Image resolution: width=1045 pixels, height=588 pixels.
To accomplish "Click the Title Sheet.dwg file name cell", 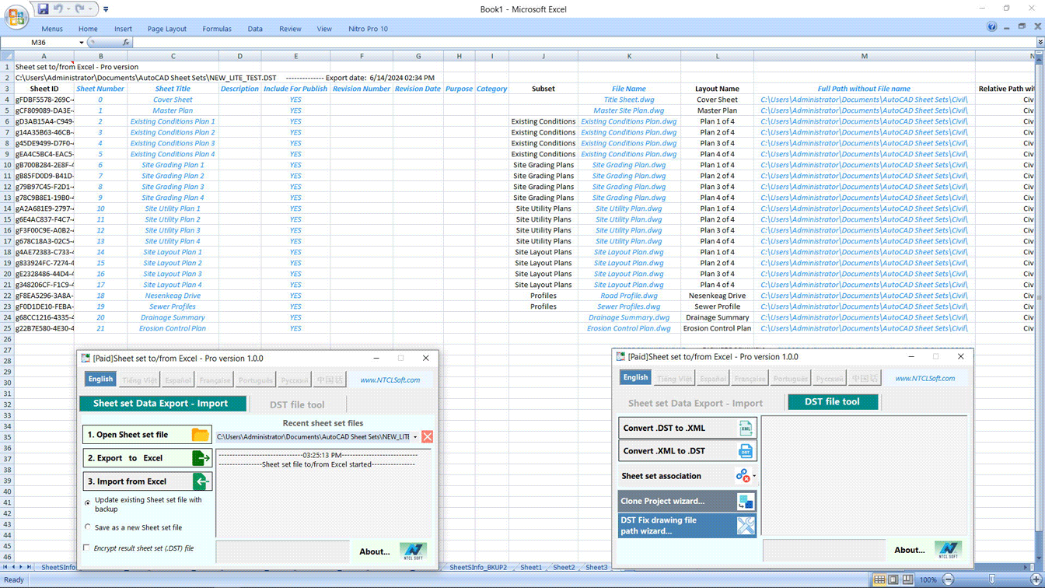I will (629, 100).
